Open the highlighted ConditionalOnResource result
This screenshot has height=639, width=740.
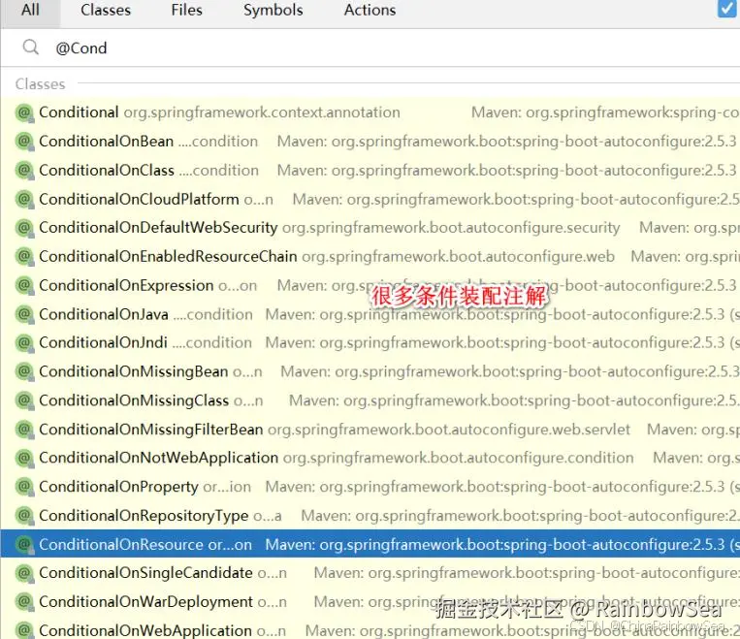pyautogui.click(x=370, y=544)
